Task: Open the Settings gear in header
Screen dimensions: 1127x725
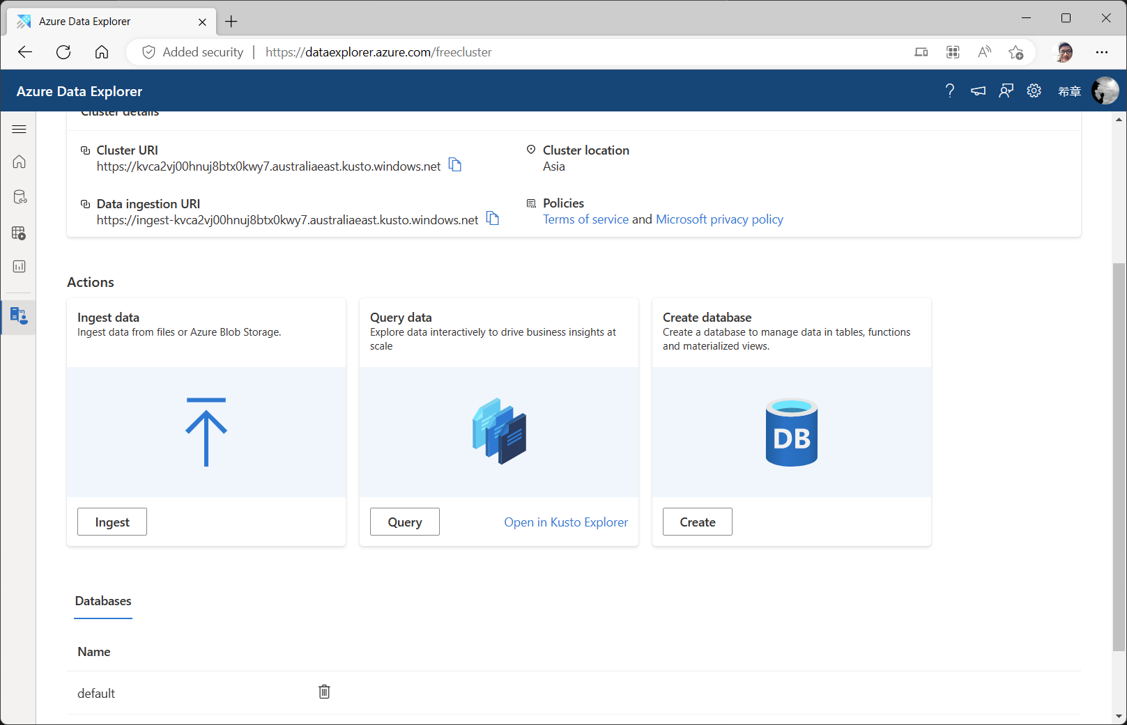Action: [1034, 91]
